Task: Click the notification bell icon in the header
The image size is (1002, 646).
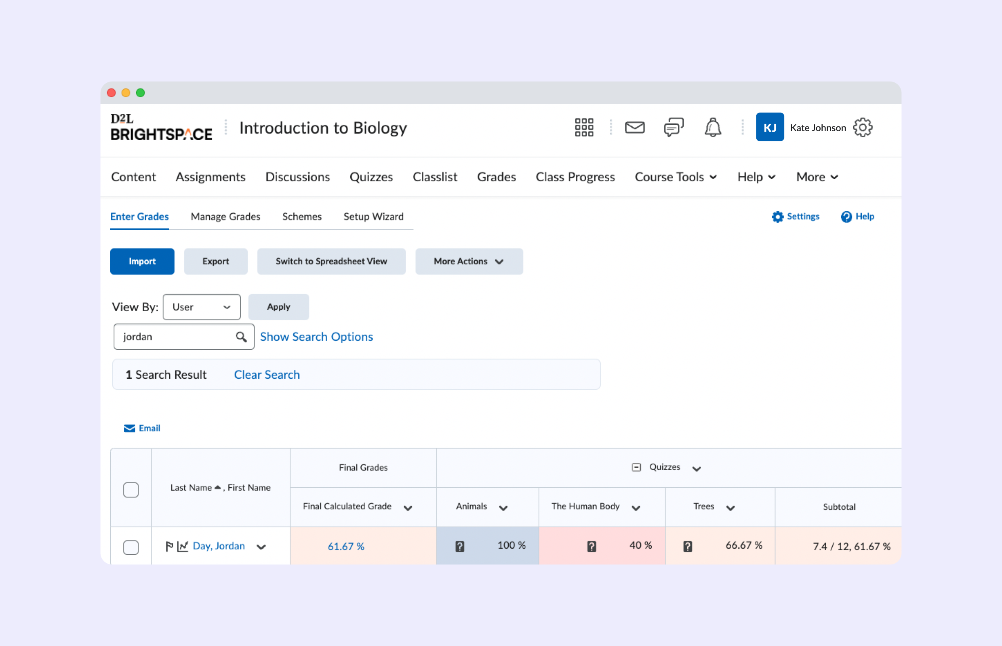Action: coord(712,128)
